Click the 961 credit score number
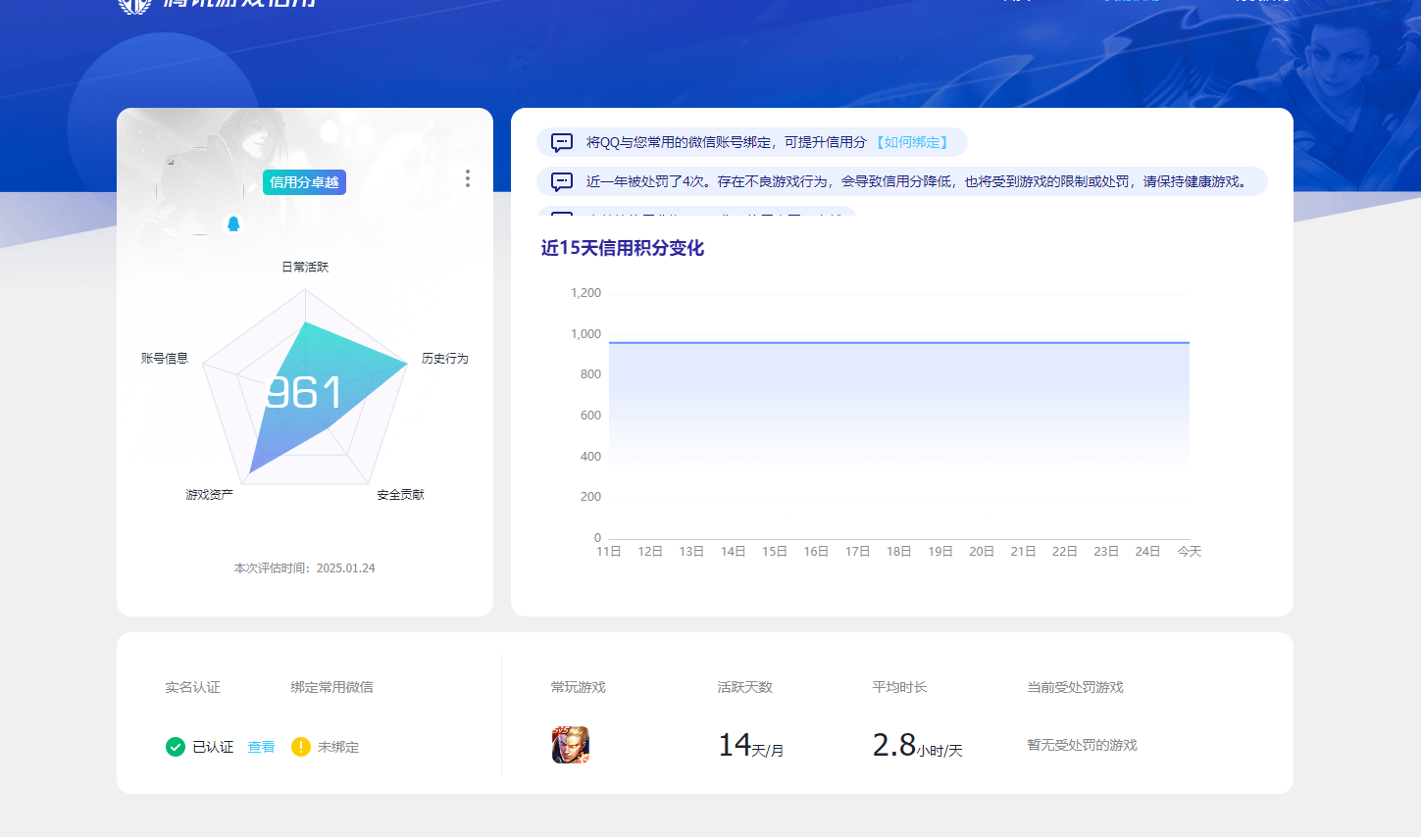The width and height of the screenshot is (1421, 837). click(x=304, y=393)
